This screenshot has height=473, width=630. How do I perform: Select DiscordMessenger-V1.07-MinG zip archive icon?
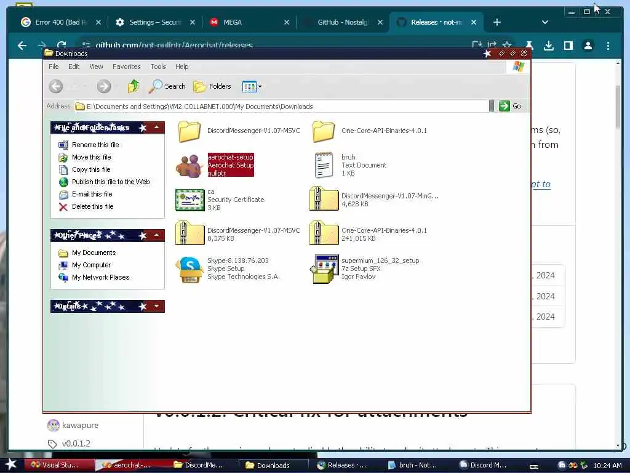[x=324, y=199]
